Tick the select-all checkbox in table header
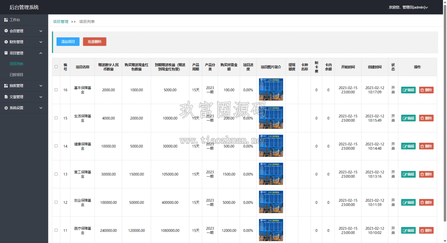The height and width of the screenshot is (243, 447). coord(56,67)
